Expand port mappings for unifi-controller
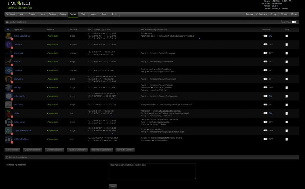The height and width of the screenshot is (189, 305). pos(112,99)
